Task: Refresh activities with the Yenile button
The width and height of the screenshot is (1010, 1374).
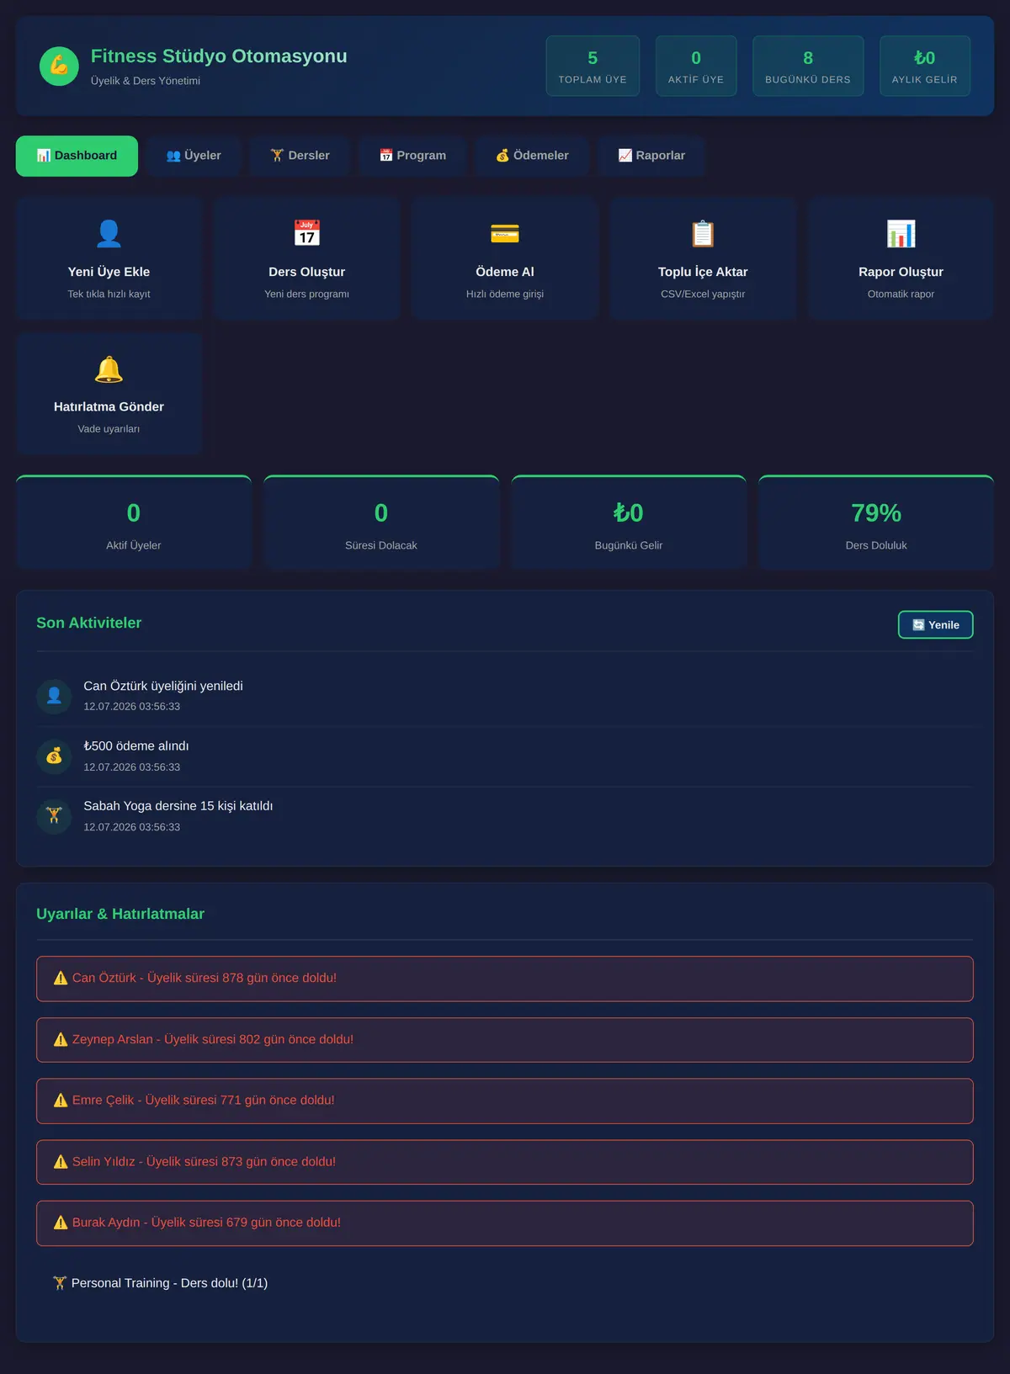Action: point(935,624)
